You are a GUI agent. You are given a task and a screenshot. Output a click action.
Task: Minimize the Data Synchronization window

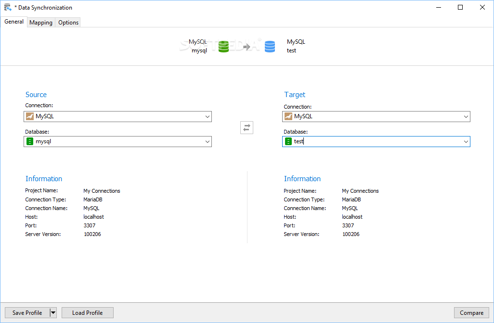pos(439,7)
